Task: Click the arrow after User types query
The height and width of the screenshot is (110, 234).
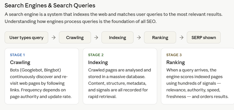Action: tap(54, 38)
